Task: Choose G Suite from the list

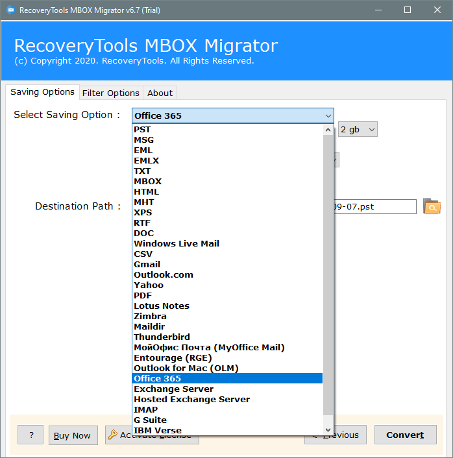Action: click(227, 420)
